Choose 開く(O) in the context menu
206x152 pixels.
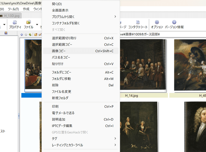(81, 4)
